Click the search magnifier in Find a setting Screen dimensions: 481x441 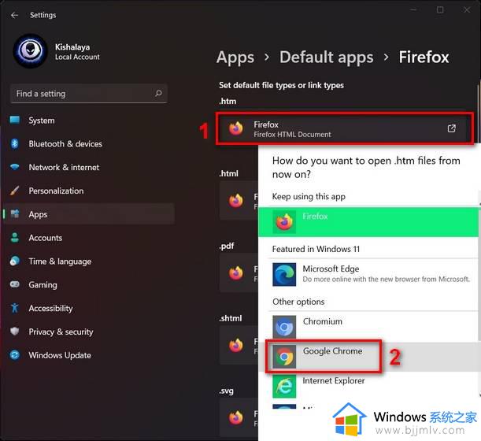point(158,93)
